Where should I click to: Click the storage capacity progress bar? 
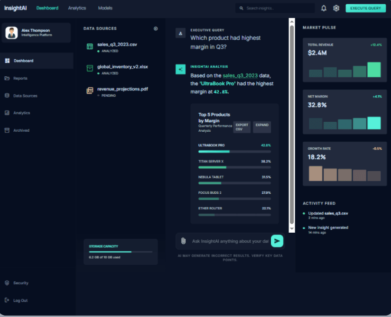pos(121,252)
